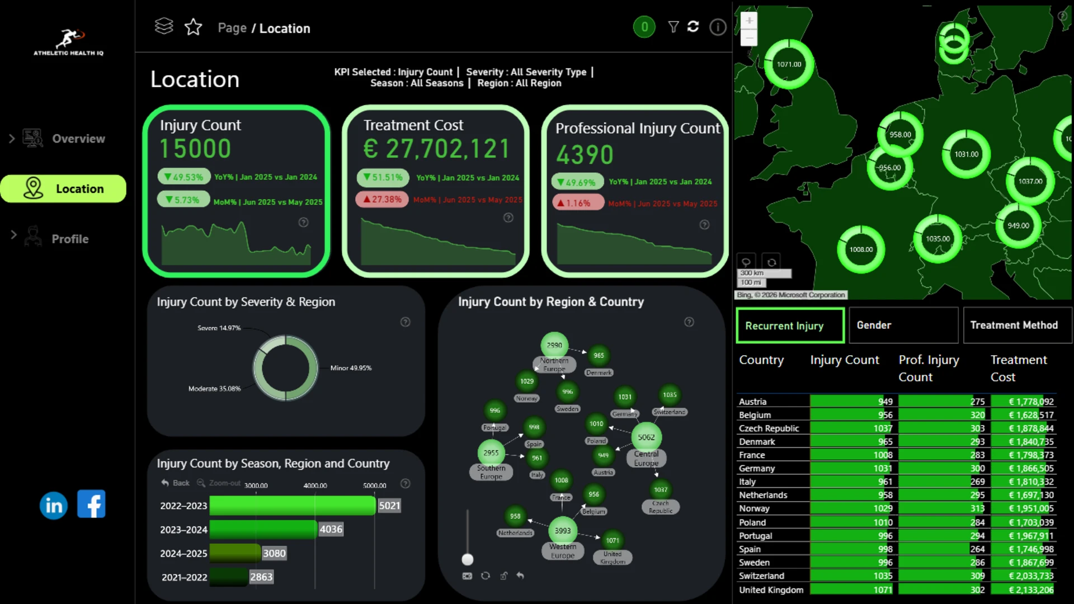Open the Facebook icon
1074x604 pixels.
coord(91,504)
